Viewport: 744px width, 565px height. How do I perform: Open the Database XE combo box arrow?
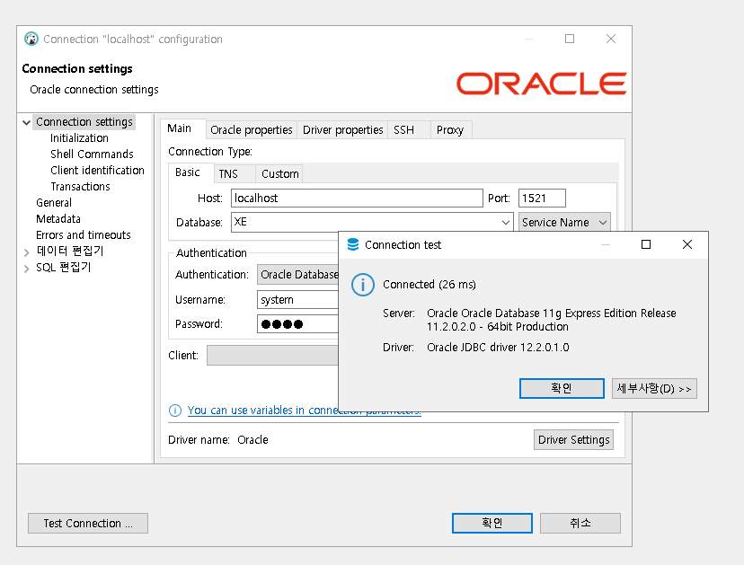(505, 222)
